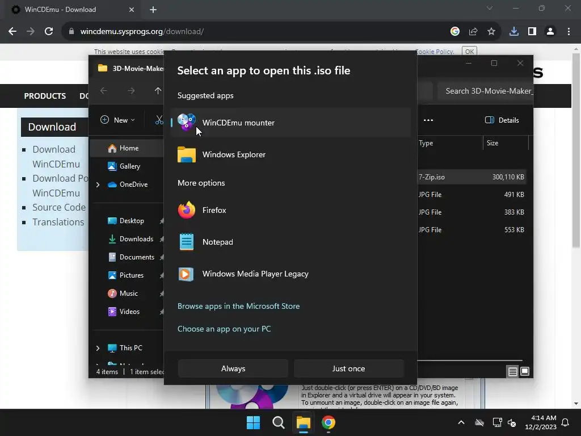Expand the This PC tree node
The image size is (581, 436).
(98, 348)
